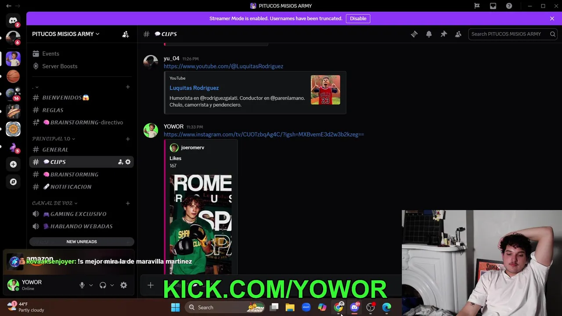Expand PITUCOS MISIOS ARMY server menu
Image resolution: width=562 pixels, height=316 pixels.
pos(65,34)
